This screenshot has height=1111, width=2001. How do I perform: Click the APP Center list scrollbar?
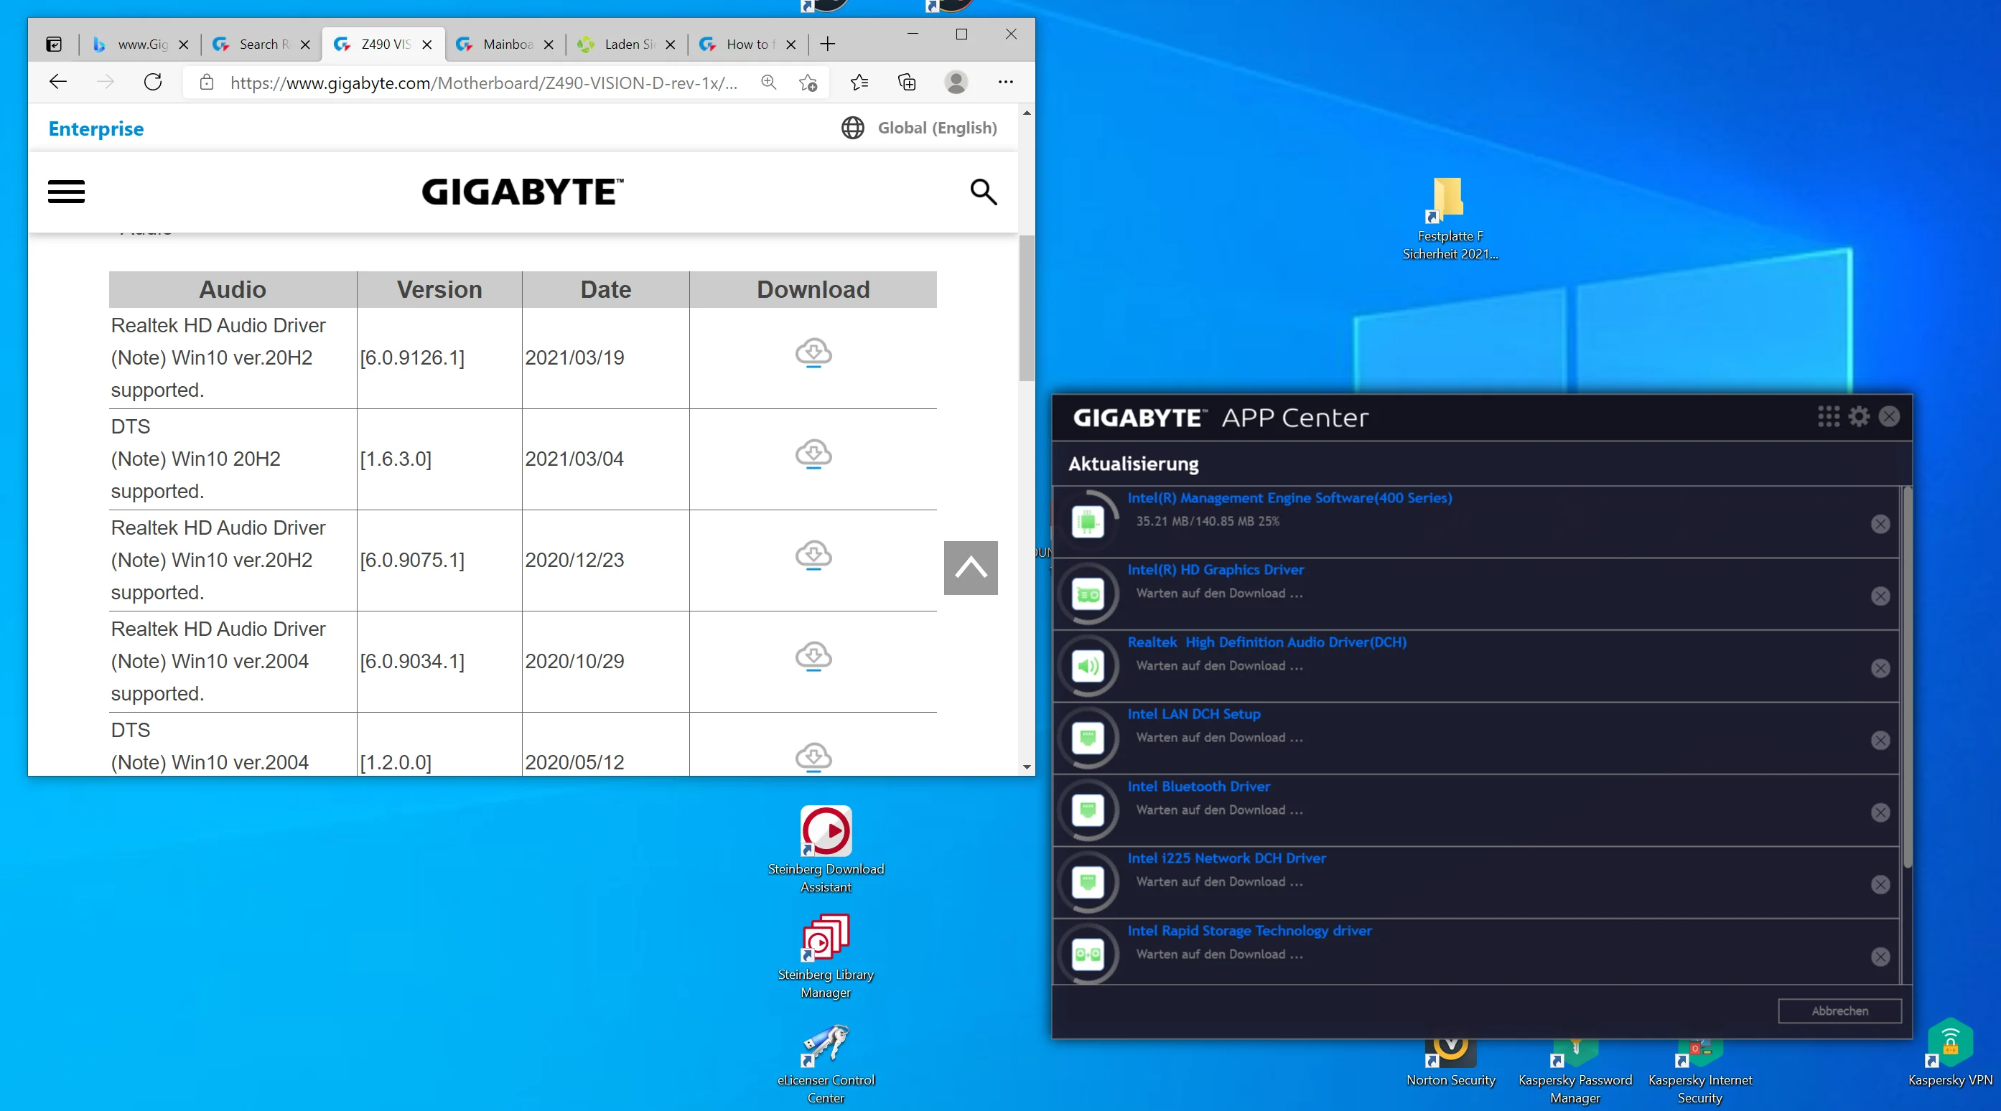click(1907, 677)
